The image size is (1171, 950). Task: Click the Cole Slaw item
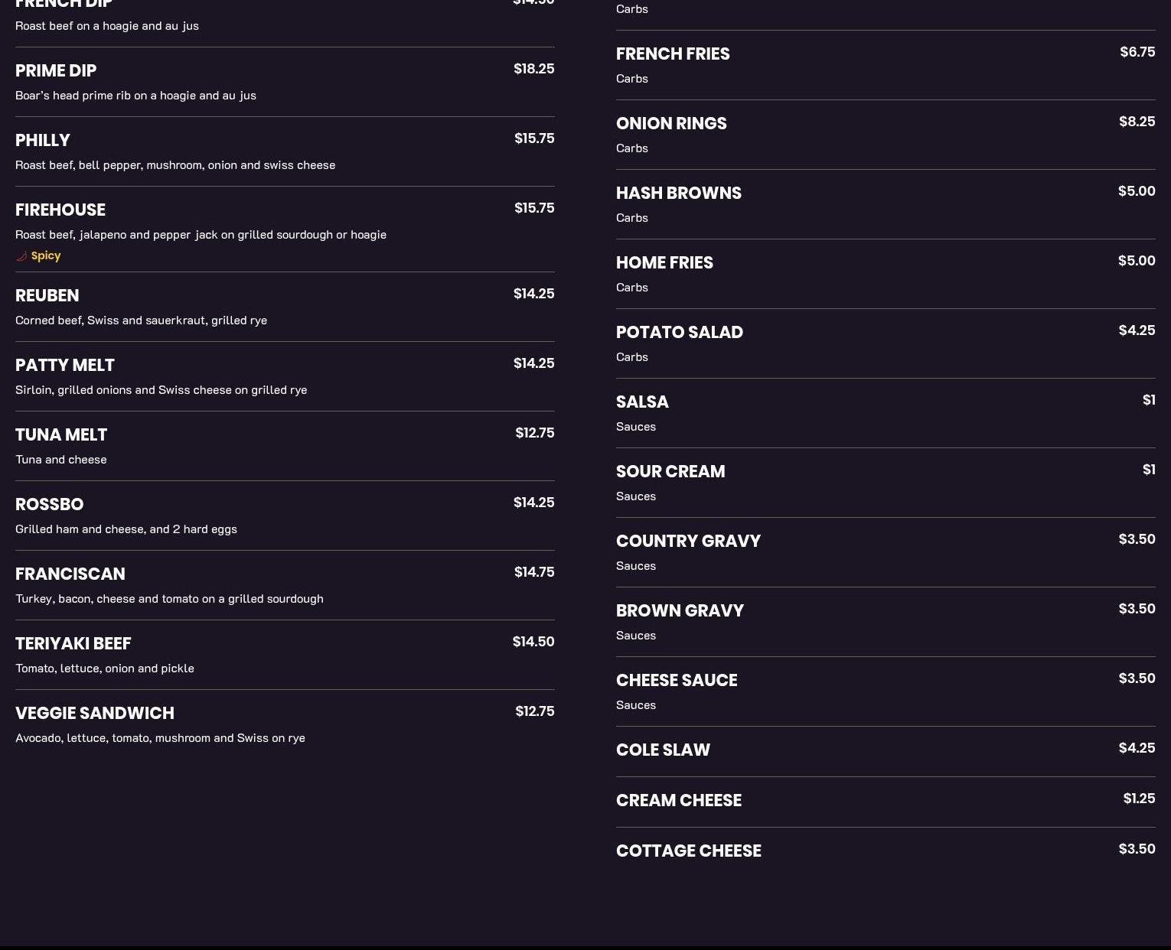tap(663, 750)
